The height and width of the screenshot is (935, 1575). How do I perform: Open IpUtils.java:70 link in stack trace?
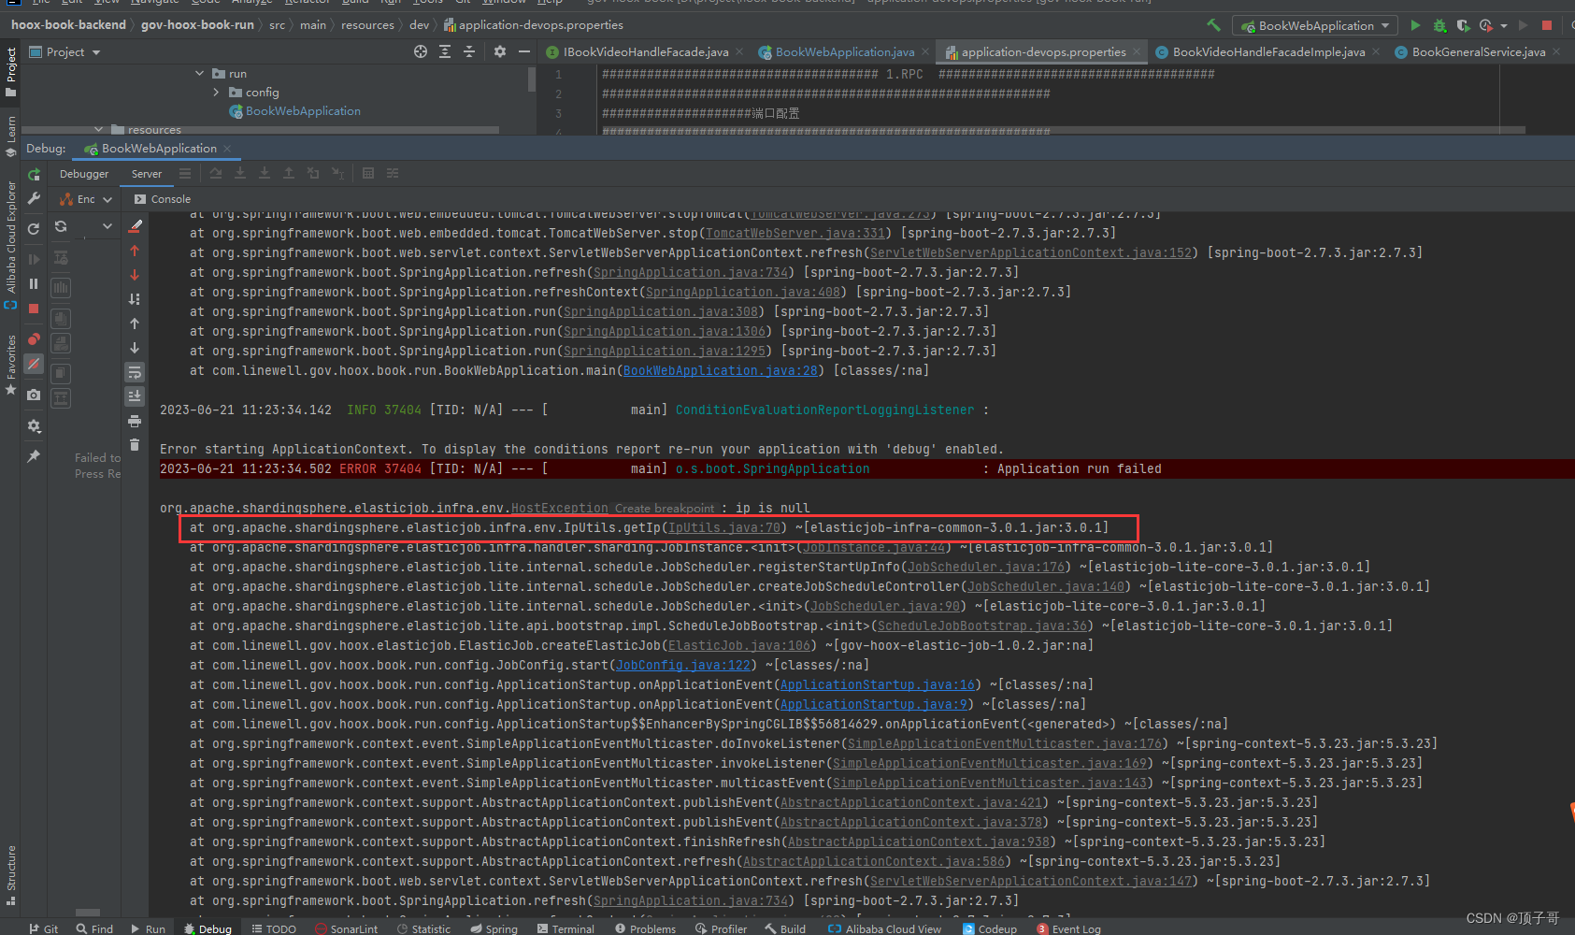click(x=724, y=527)
